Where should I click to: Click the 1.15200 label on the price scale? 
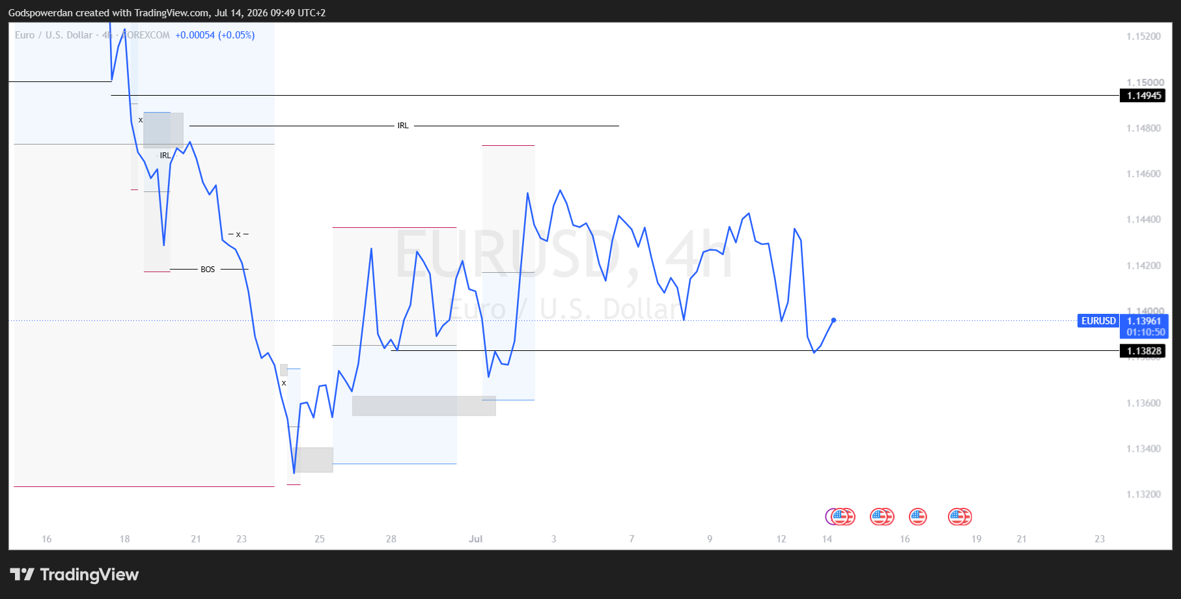[x=1143, y=36]
